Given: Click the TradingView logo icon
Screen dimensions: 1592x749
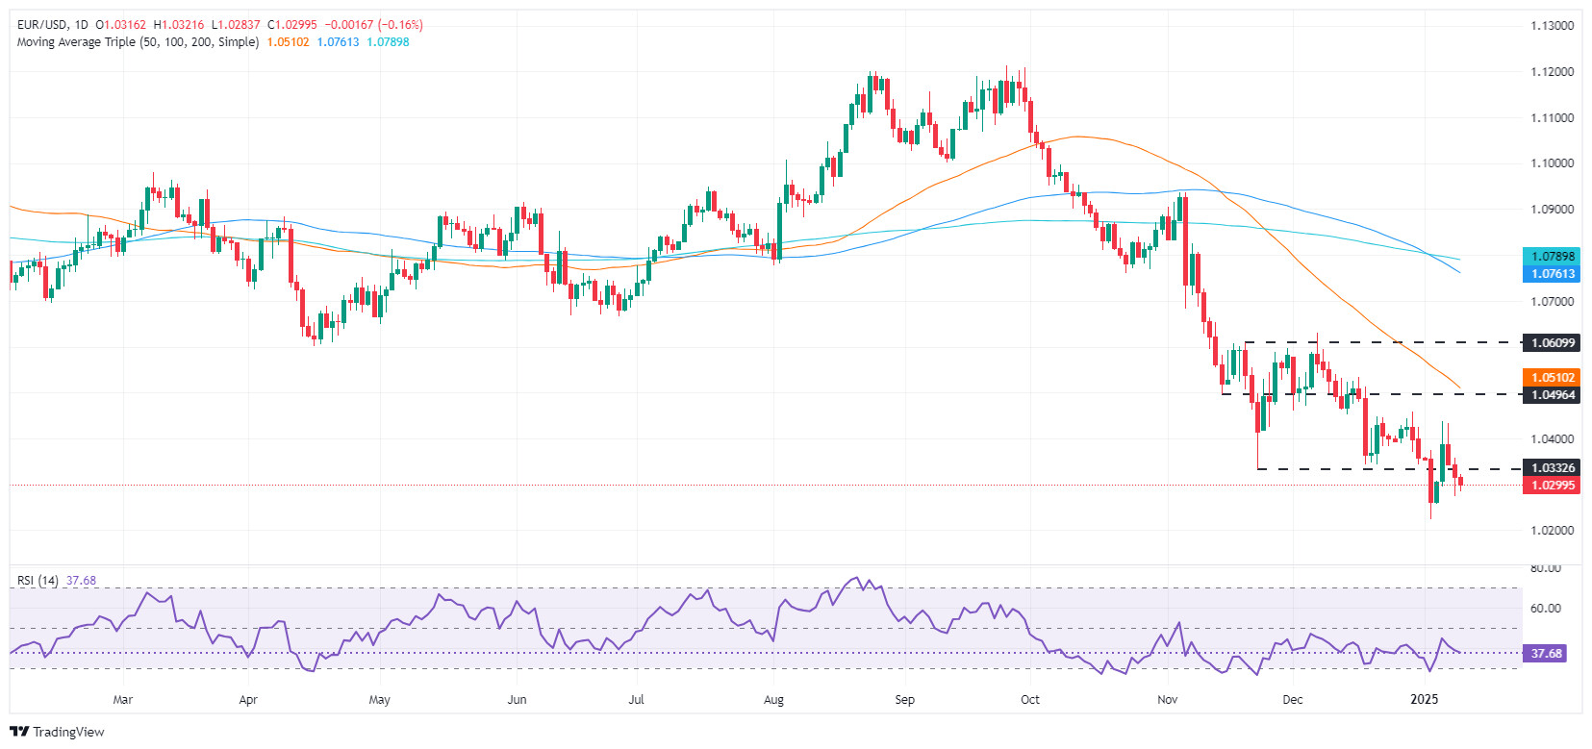Looking at the screenshot, I should pos(19,732).
